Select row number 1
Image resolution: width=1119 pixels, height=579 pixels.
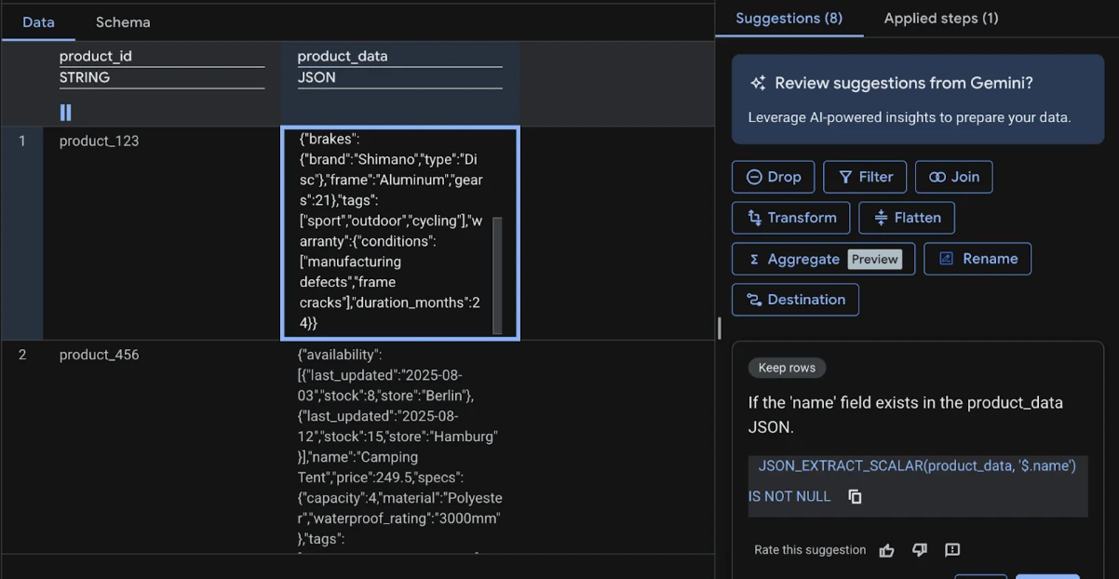[x=22, y=141]
